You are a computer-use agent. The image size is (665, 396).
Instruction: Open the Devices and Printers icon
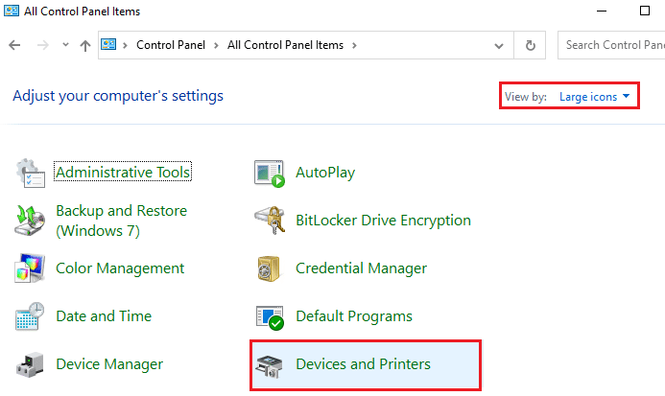270,366
